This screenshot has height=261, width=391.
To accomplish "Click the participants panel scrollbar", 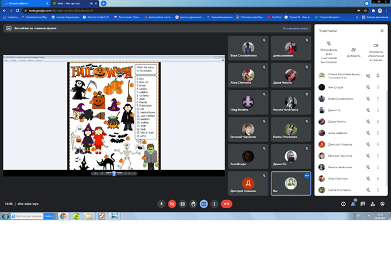I will 387,139.
